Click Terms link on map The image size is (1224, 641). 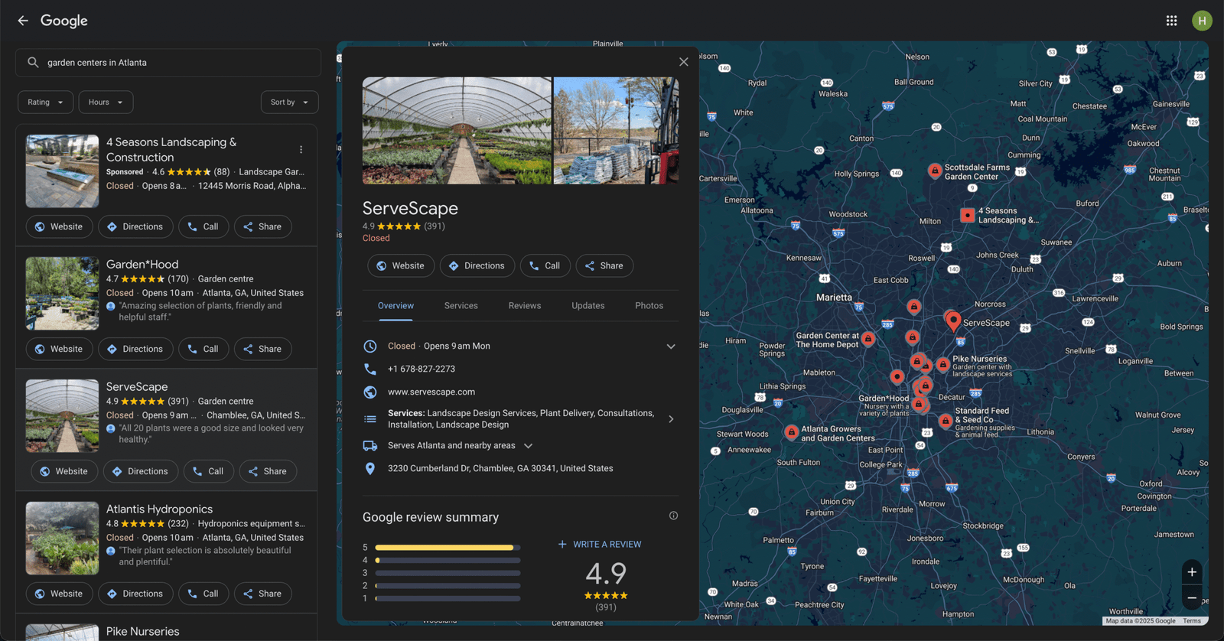[1192, 621]
